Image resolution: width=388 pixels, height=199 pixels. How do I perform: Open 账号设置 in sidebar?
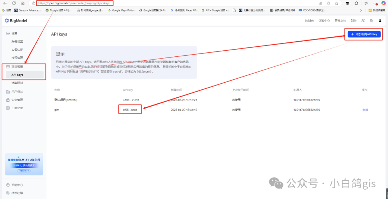pos(17,42)
